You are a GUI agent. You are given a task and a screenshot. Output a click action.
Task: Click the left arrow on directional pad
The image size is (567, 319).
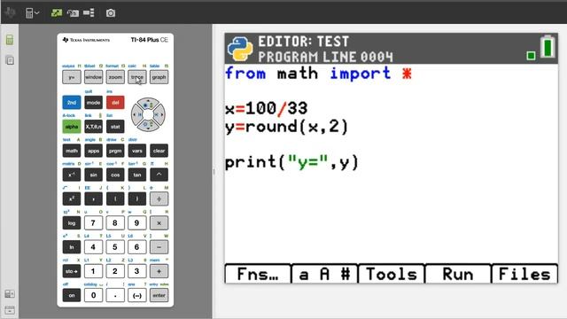point(136,114)
